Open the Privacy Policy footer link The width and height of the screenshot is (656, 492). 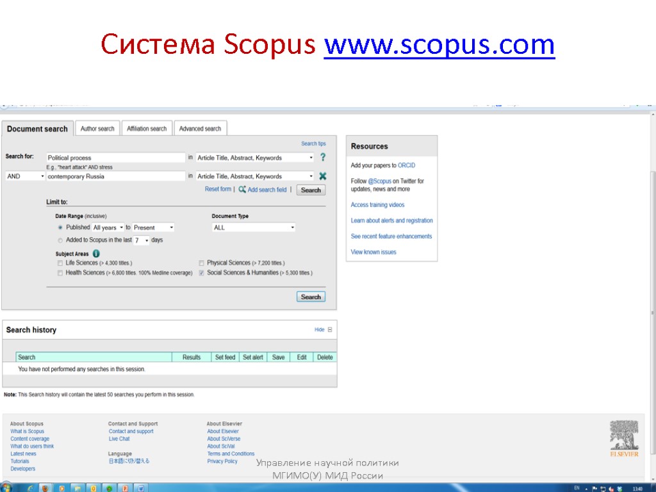pos(222,461)
